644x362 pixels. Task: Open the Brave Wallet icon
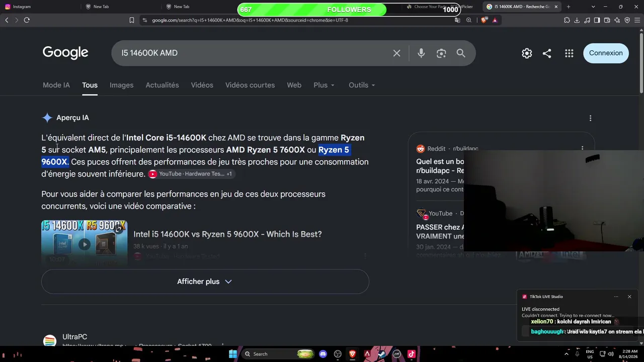pos(607,20)
